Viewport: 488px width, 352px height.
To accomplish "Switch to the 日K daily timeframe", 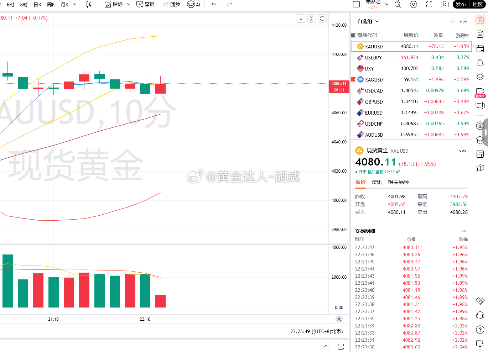I will (x=37, y=5).
